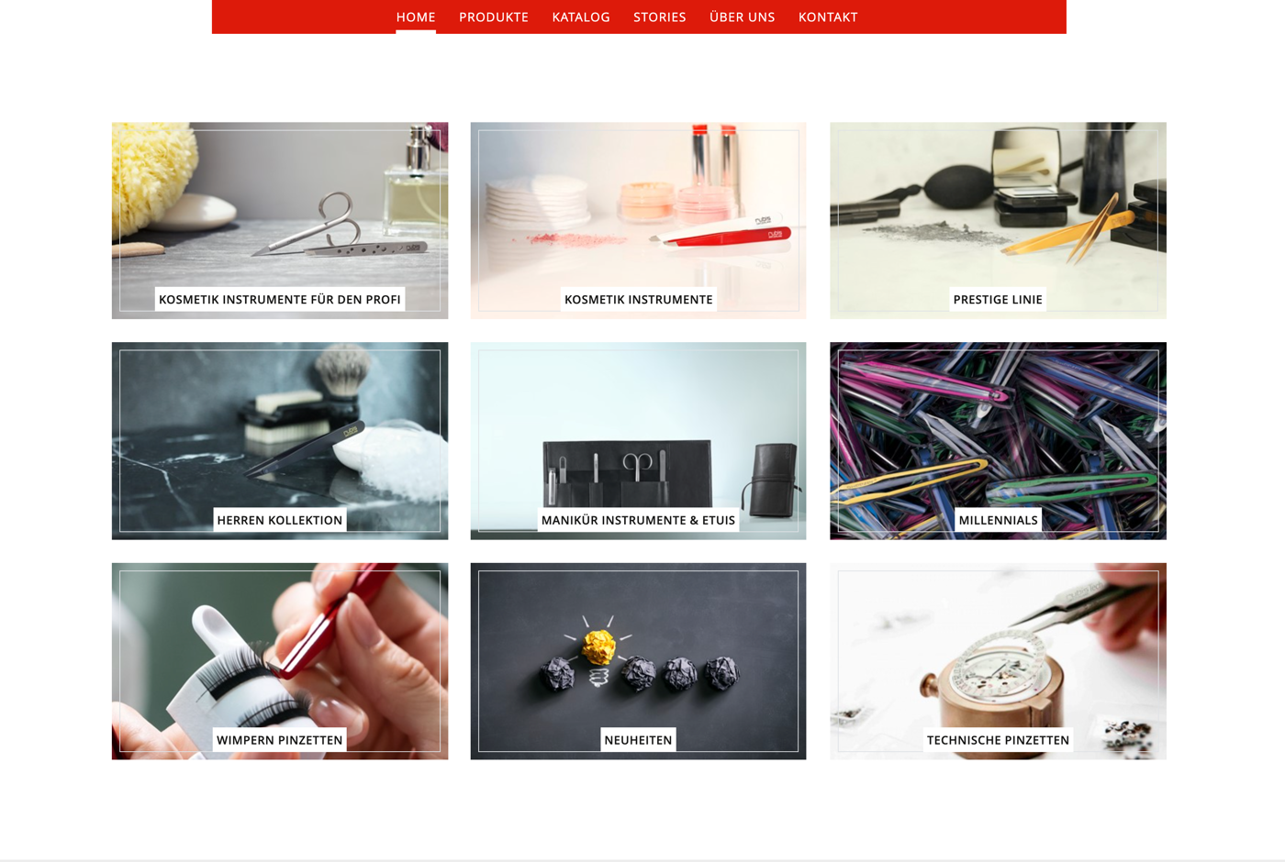Click Manikür Instrumente & Etuis label

[639, 520]
